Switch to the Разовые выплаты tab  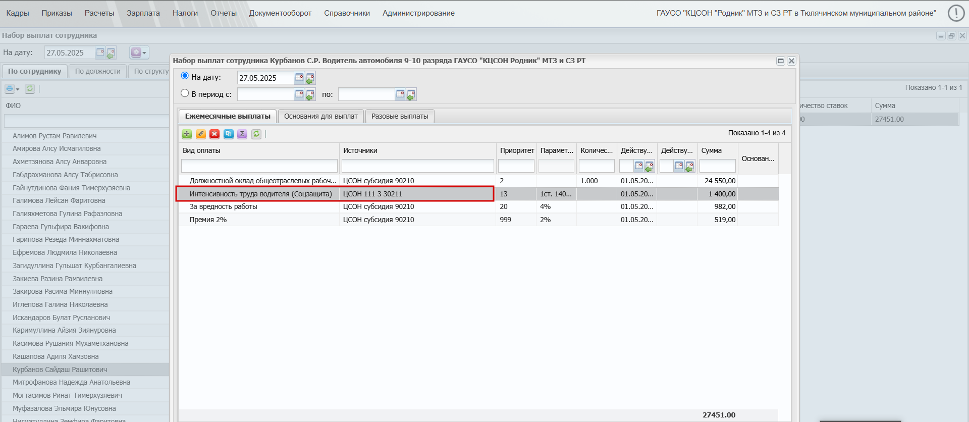coord(400,116)
